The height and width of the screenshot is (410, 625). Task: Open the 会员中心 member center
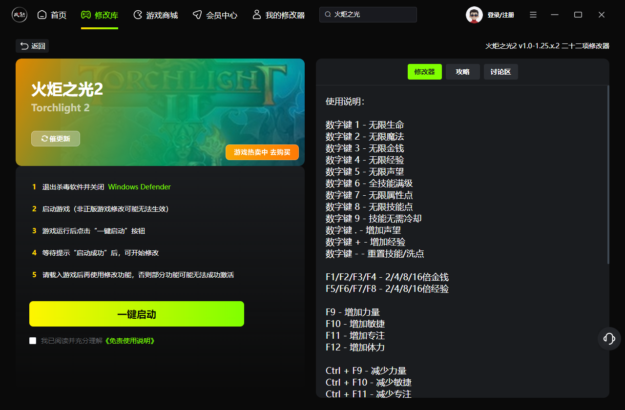pyautogui.click(x=215, y=15)
